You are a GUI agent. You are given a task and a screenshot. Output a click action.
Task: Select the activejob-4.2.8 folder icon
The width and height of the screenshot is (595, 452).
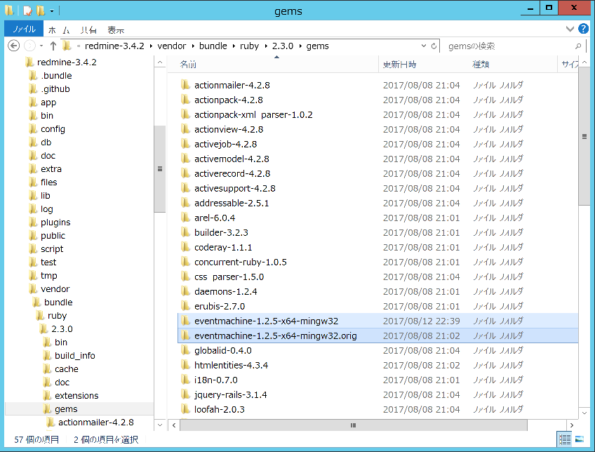point(185,144)
